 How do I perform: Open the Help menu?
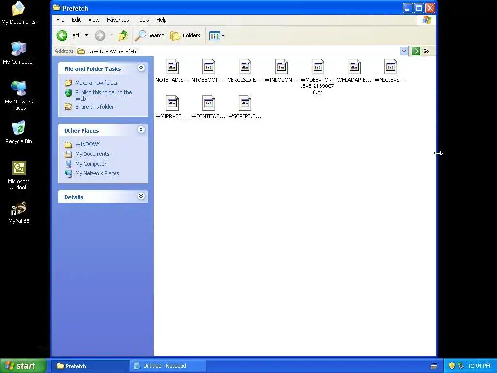click(x=161, y=20)
